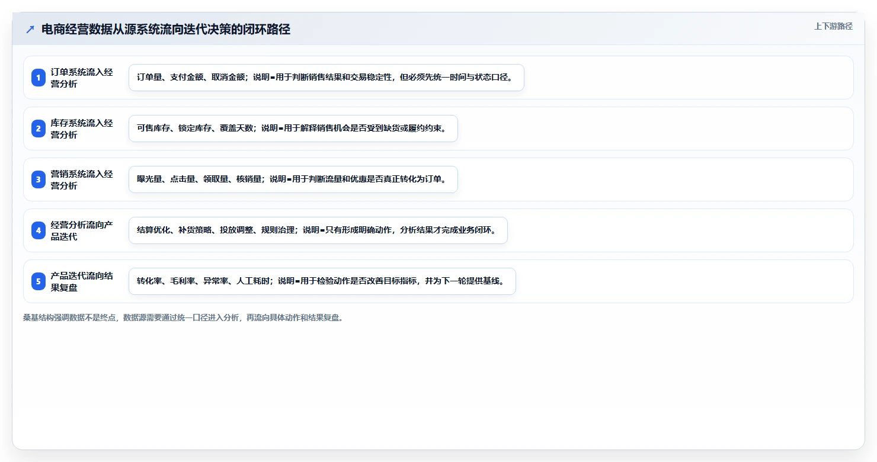Open the 订单量、支付金额、取消金额 description box
Screen dimensions: 877x462
tap(327, 78)
